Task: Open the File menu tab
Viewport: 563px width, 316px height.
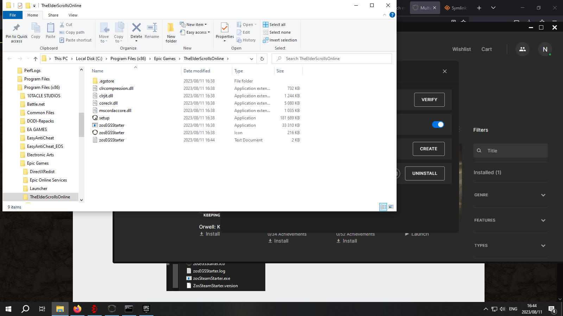Action: (13, 15)
